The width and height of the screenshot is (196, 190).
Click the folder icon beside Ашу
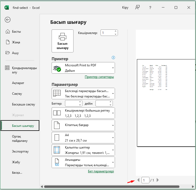[x=7, y=52]
